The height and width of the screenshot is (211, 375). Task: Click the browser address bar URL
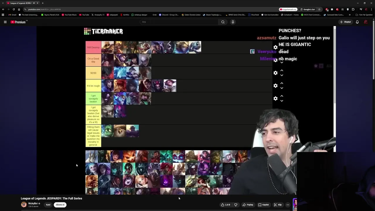click(45, 9)
